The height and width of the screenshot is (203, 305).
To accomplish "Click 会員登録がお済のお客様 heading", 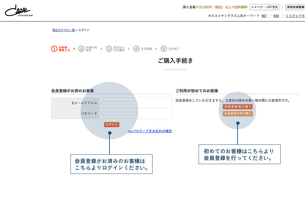I will point(73,91).
